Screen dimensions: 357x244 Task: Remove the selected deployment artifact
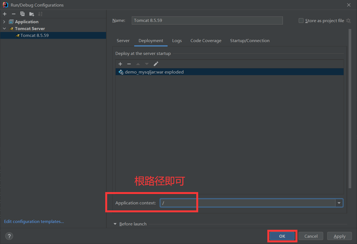pos(129,64)
